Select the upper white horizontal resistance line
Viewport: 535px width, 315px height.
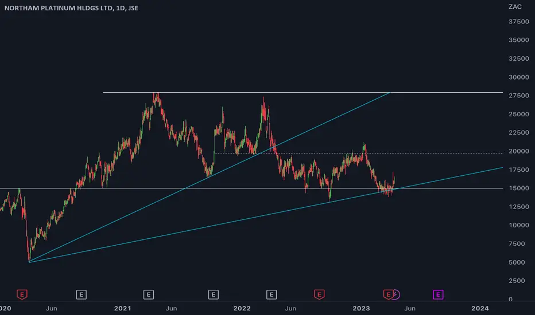[303, 92]
